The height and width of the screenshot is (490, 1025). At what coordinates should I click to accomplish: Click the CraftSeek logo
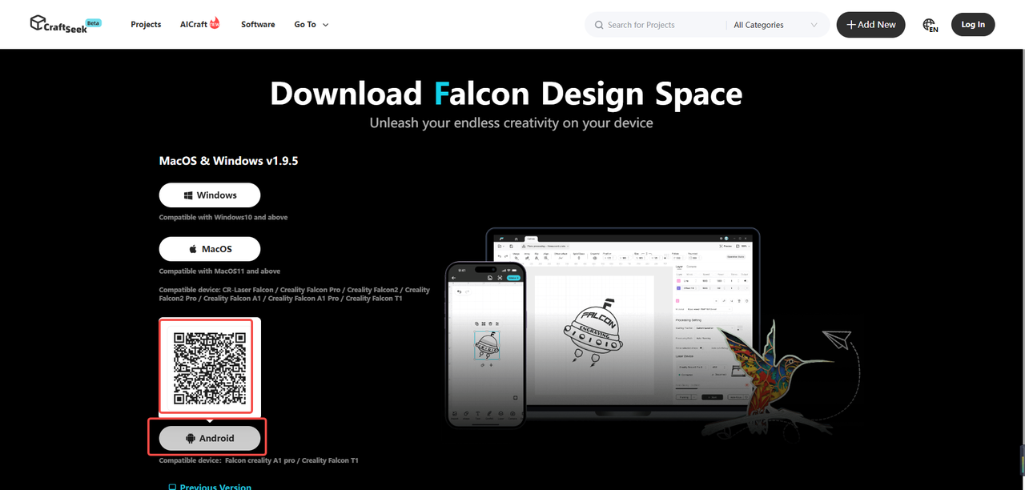(65, 24)
